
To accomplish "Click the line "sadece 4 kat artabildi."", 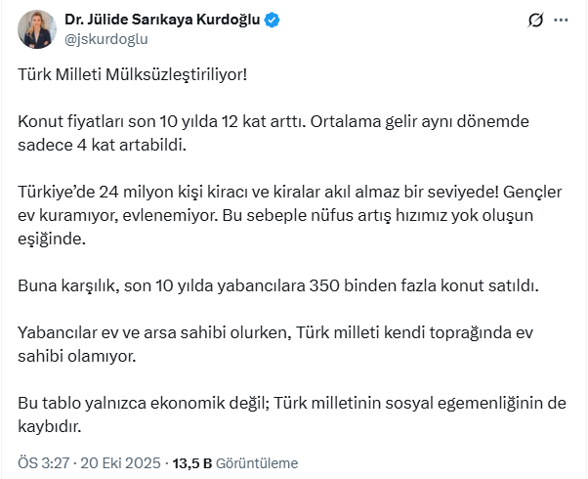I will (101, 145).
